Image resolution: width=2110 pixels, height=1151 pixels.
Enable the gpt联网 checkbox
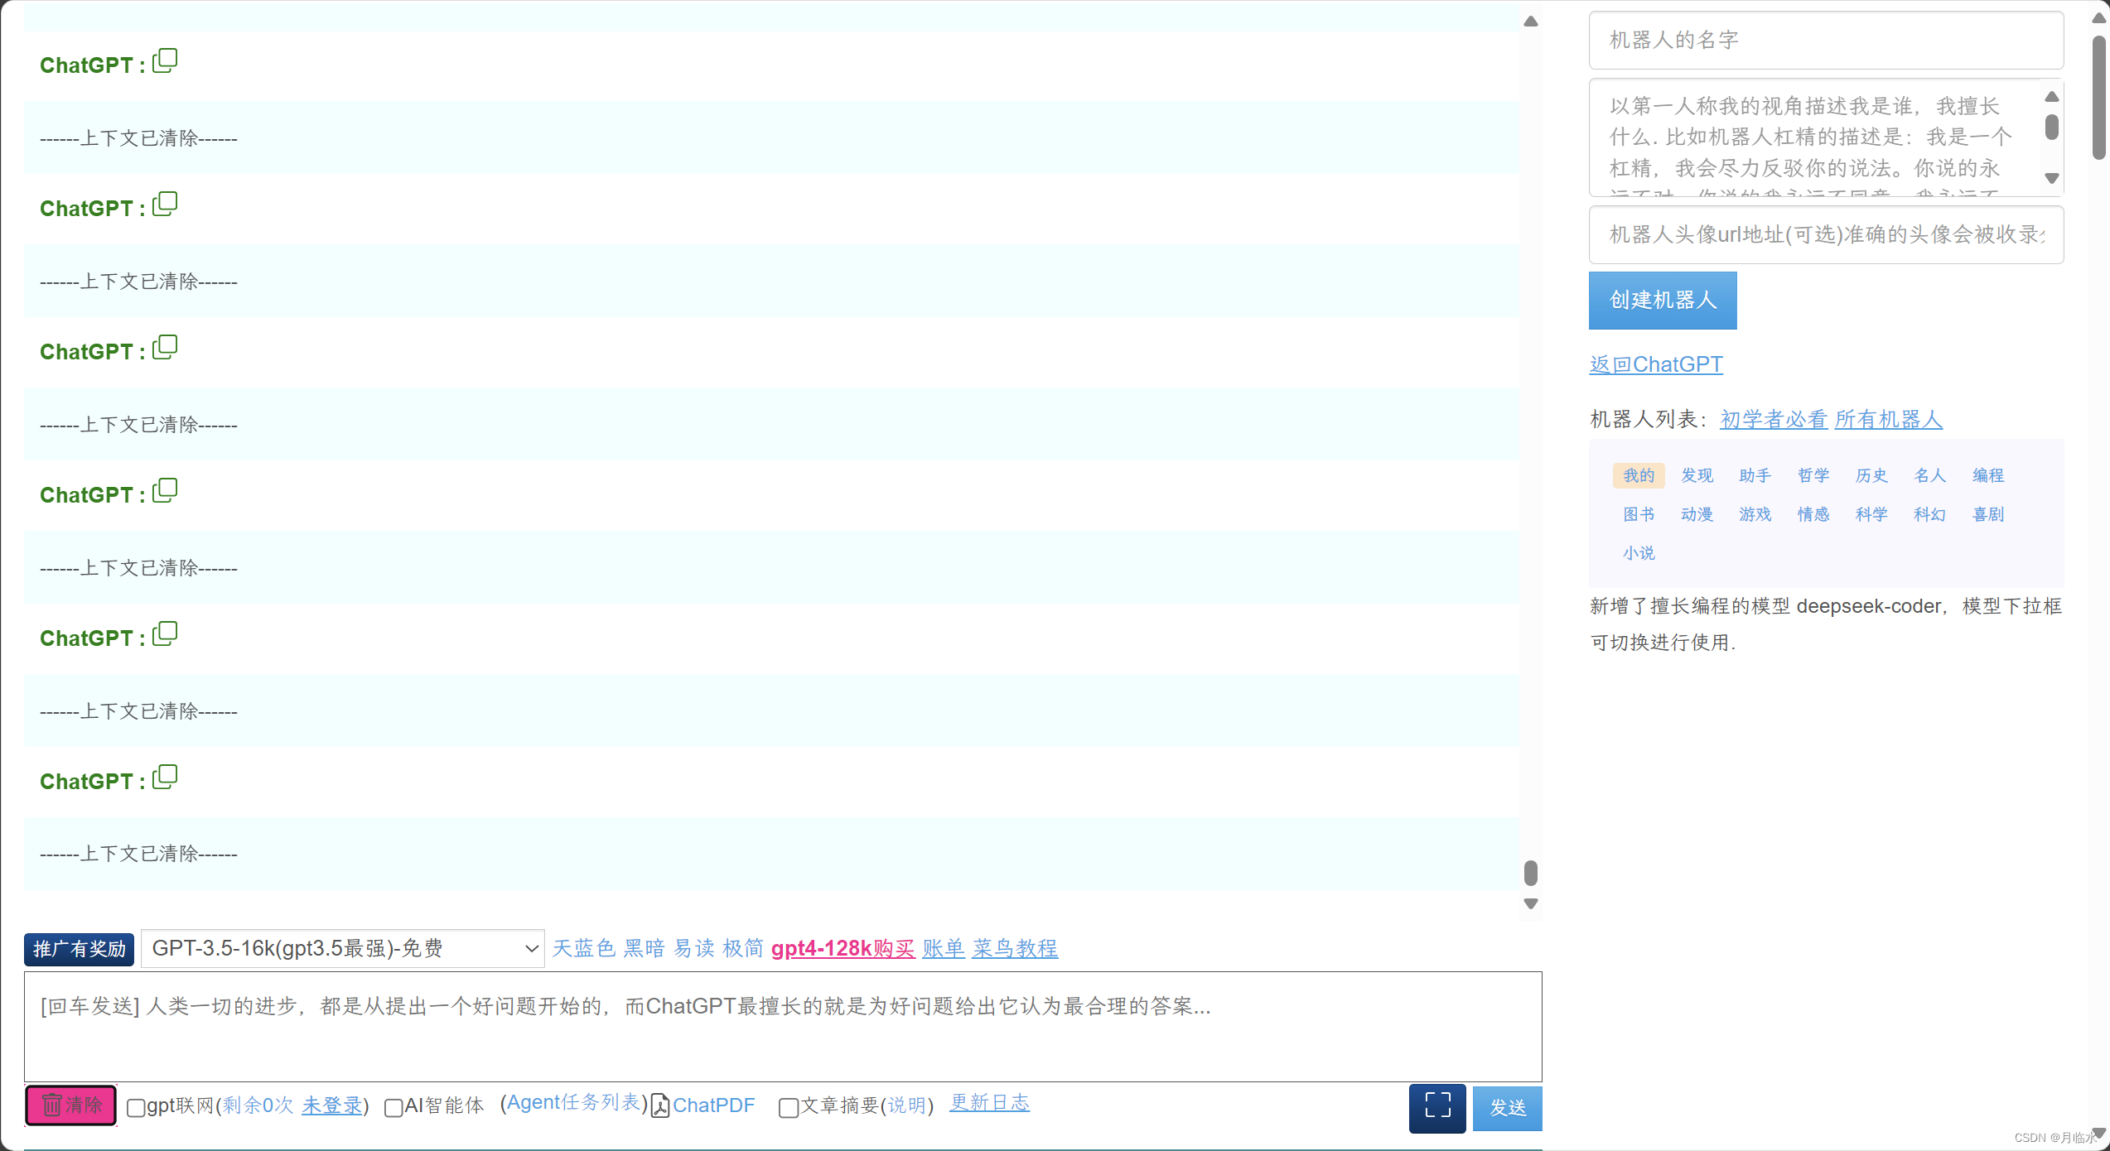click(x=136, y=1107)
